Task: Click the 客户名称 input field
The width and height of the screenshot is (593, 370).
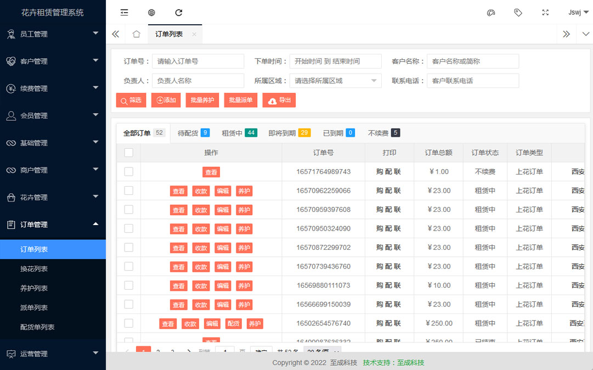Action: 473,61
